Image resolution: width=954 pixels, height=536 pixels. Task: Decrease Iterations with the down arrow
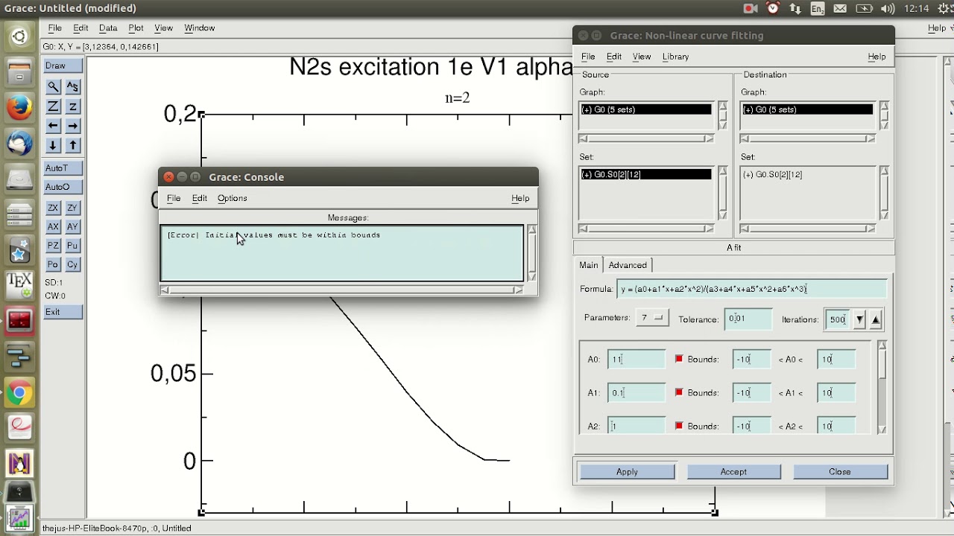(x=859, y=319)
